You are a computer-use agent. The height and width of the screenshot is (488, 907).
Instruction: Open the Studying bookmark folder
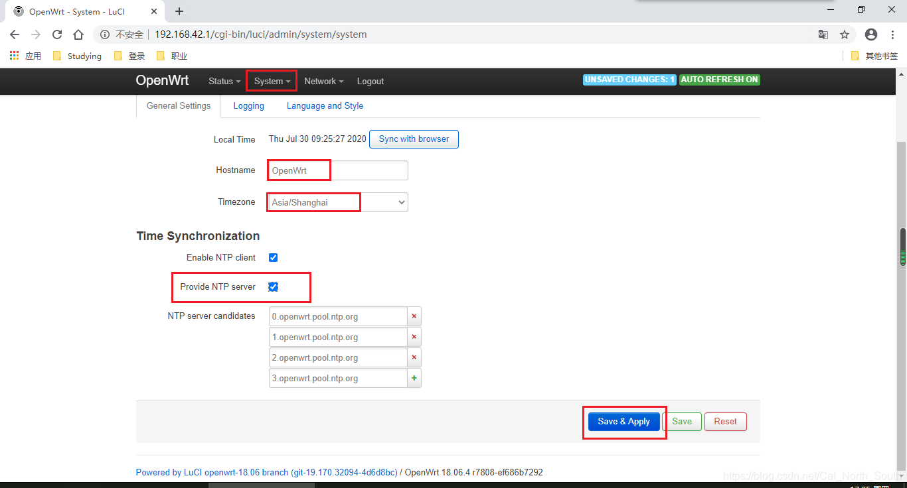(x=77, y=56)
